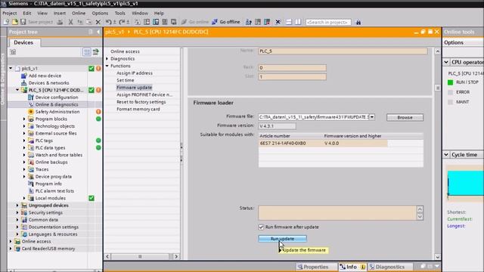Open cross-references toolbar icon
This screenshot has height=272, width=484.
(x=278, y=22)
